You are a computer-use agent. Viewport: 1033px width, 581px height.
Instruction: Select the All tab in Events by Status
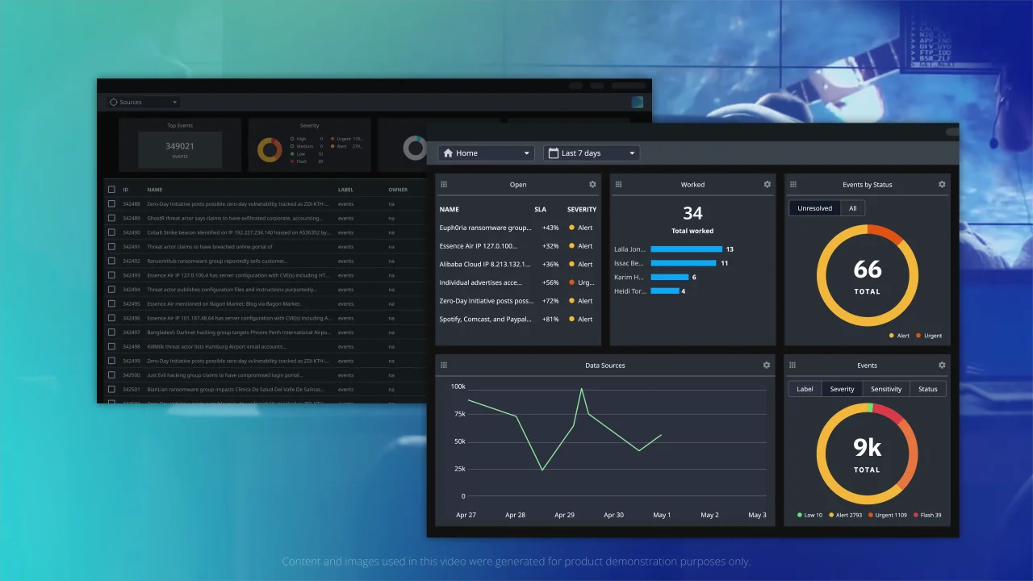[x=852, y=208]
